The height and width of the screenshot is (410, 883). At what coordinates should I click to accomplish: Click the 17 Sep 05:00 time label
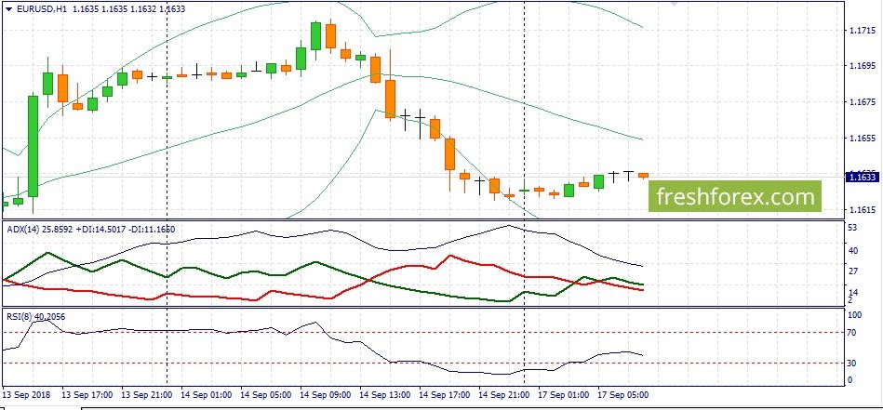[x=624, y=395]
